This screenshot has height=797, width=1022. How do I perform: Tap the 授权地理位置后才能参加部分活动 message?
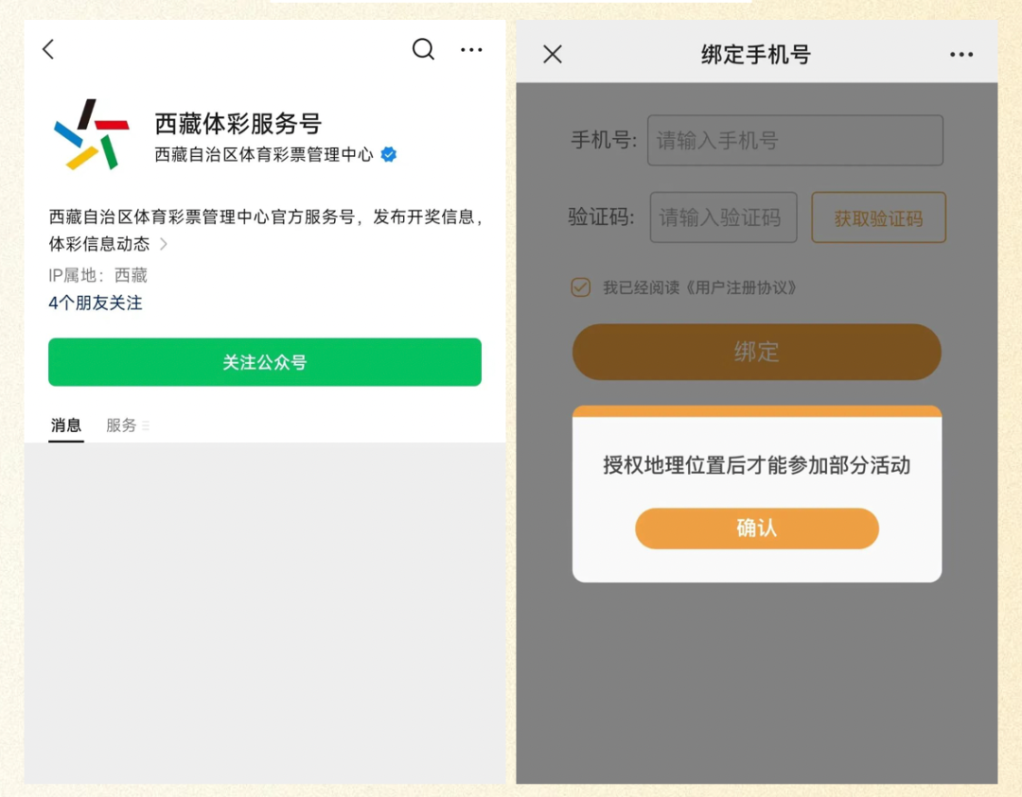tap(757, 465)
